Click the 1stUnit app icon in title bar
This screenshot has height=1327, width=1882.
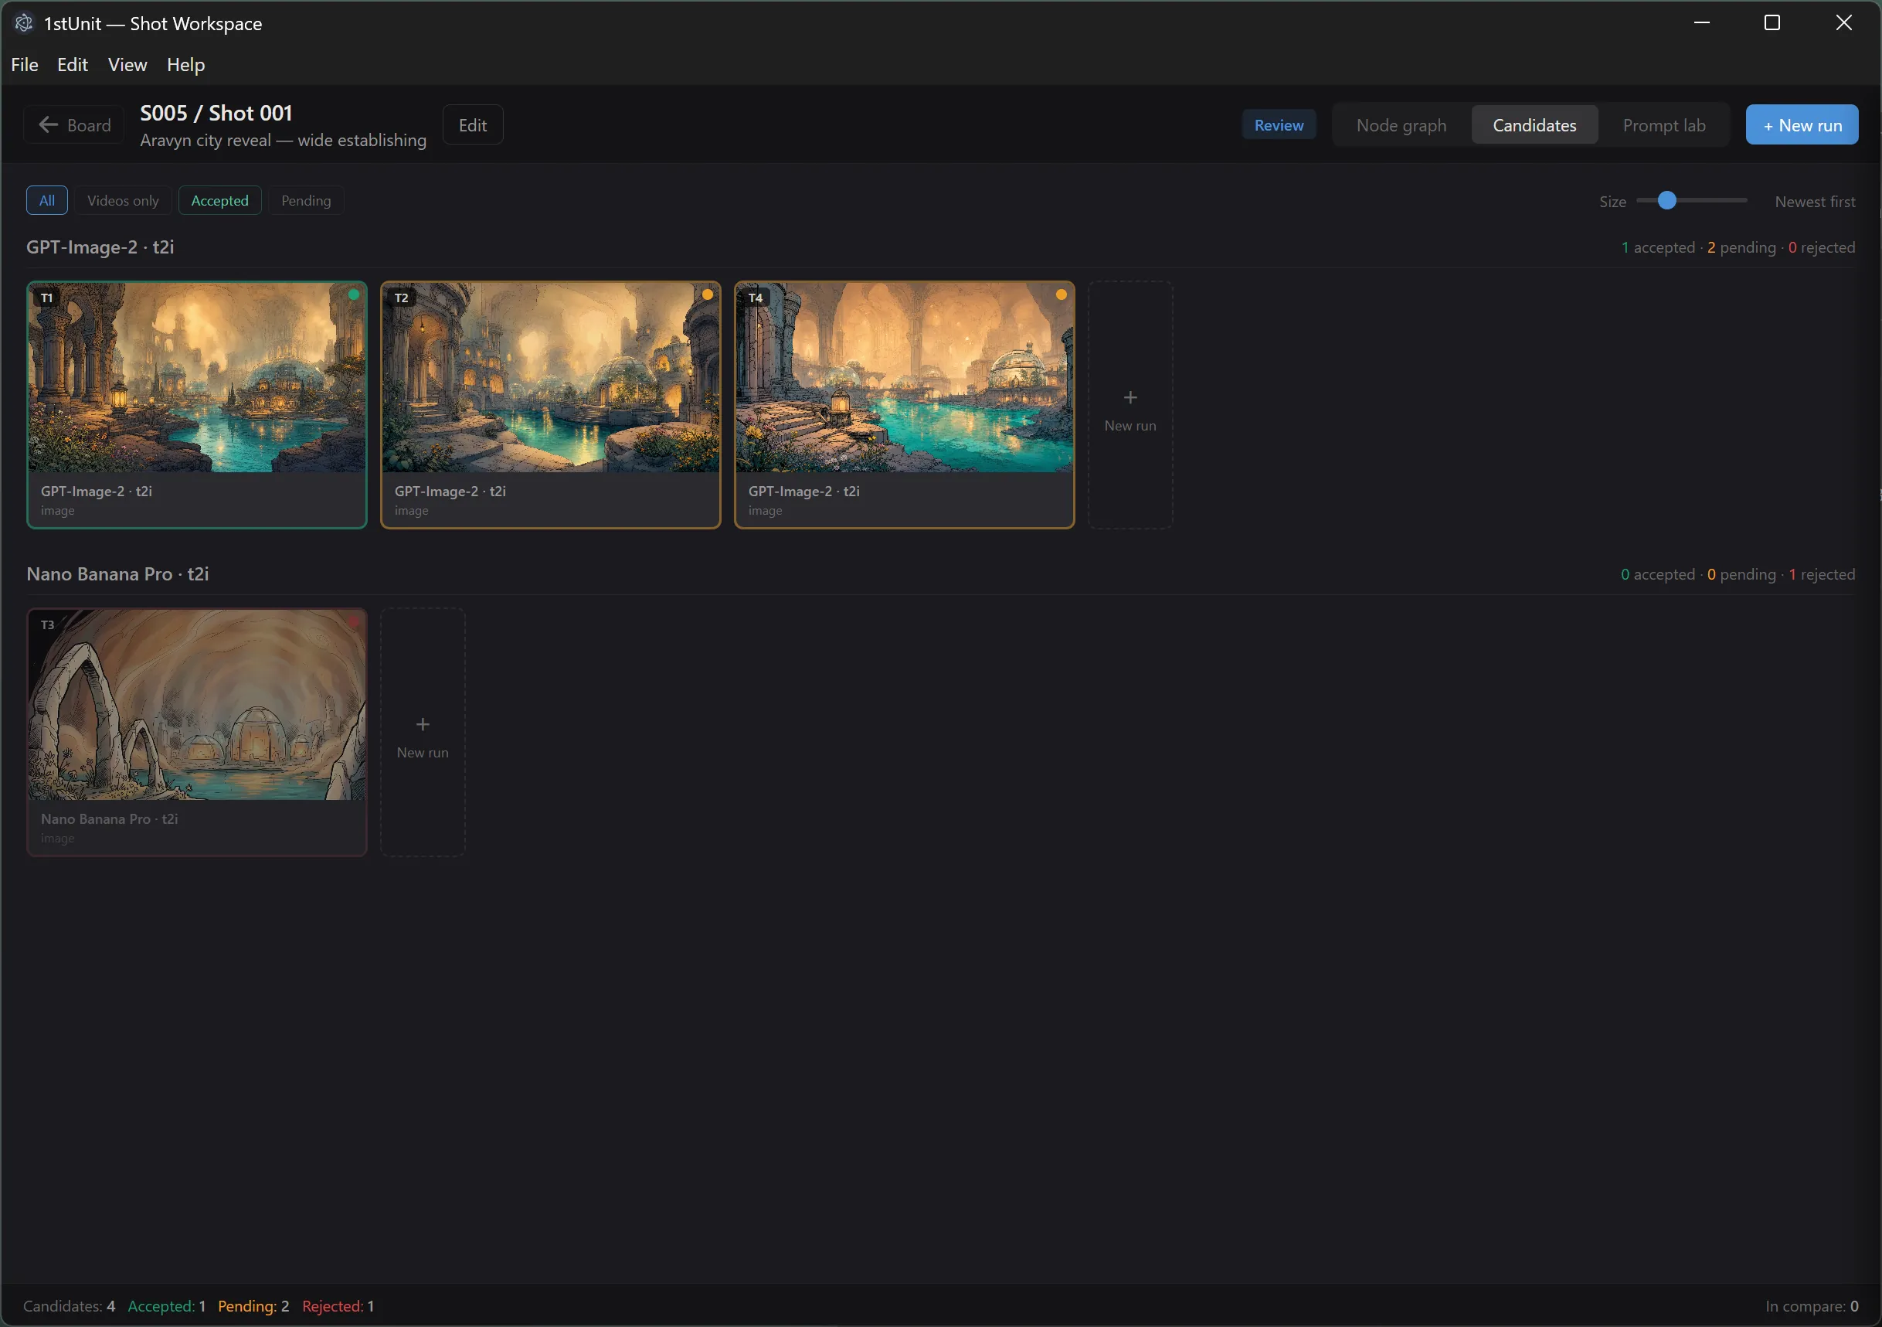click(x=24, y=23)
